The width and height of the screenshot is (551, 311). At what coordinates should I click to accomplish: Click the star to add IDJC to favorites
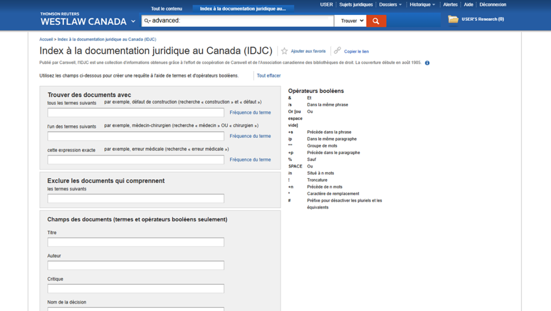pos(284,51)
